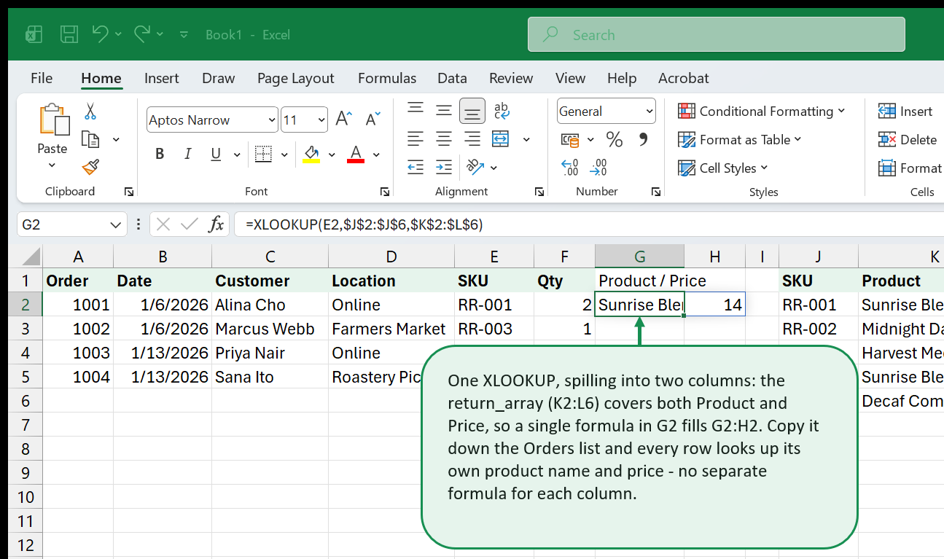Expand the Paste options arrow
The image size is (944, 559).
[52, 165]
